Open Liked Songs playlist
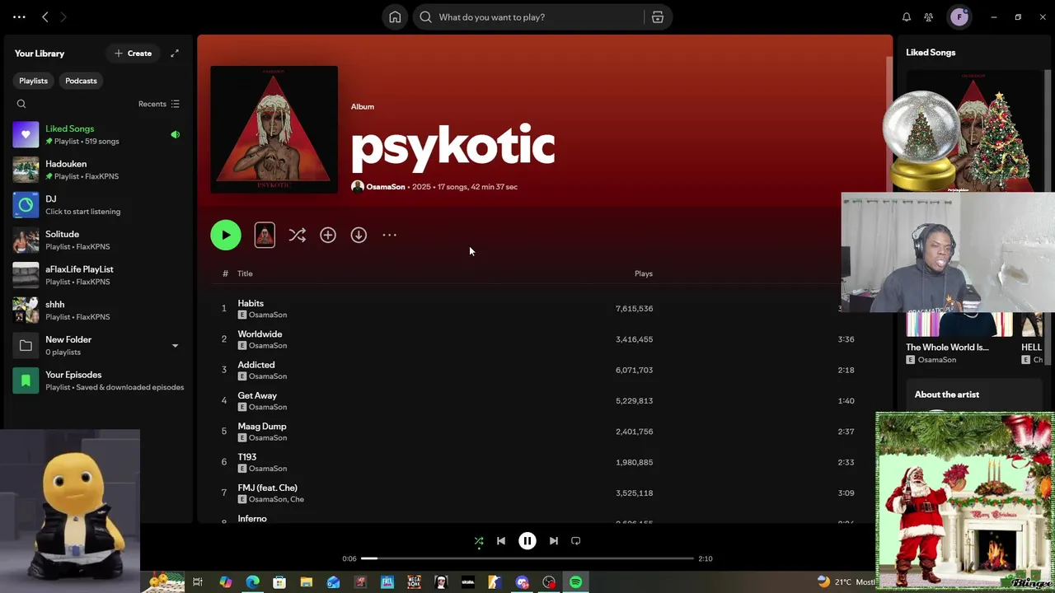Screen dimensions: 1055x593 point(98,134)
